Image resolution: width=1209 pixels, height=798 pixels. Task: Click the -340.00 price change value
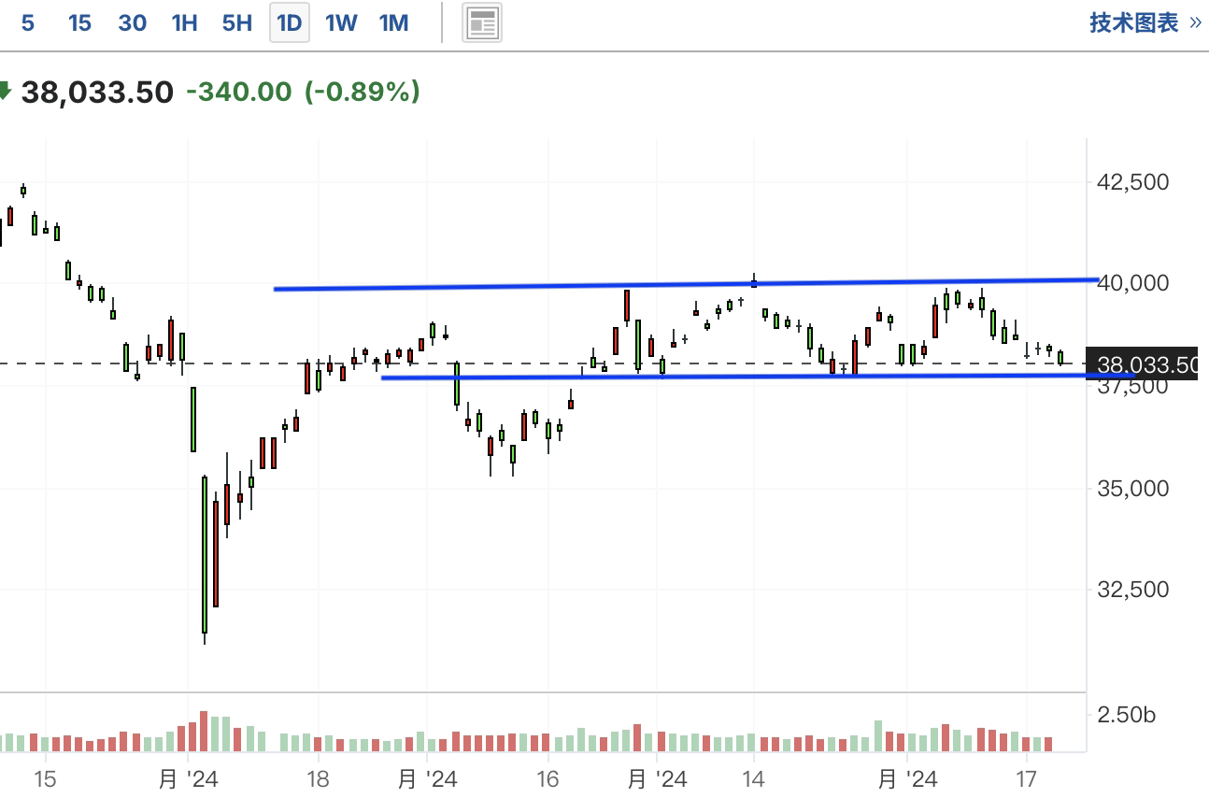(239, 93)
